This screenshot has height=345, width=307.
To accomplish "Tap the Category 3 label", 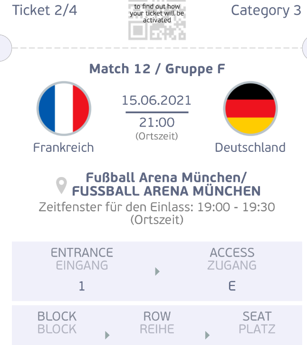I will pyautogui.click(x=266, y=10).
